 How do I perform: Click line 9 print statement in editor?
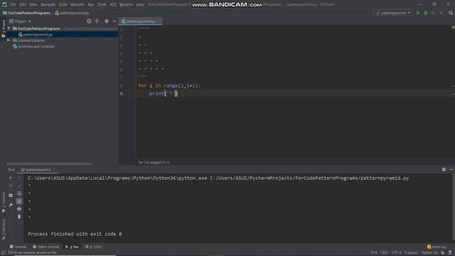click(164, 93)
